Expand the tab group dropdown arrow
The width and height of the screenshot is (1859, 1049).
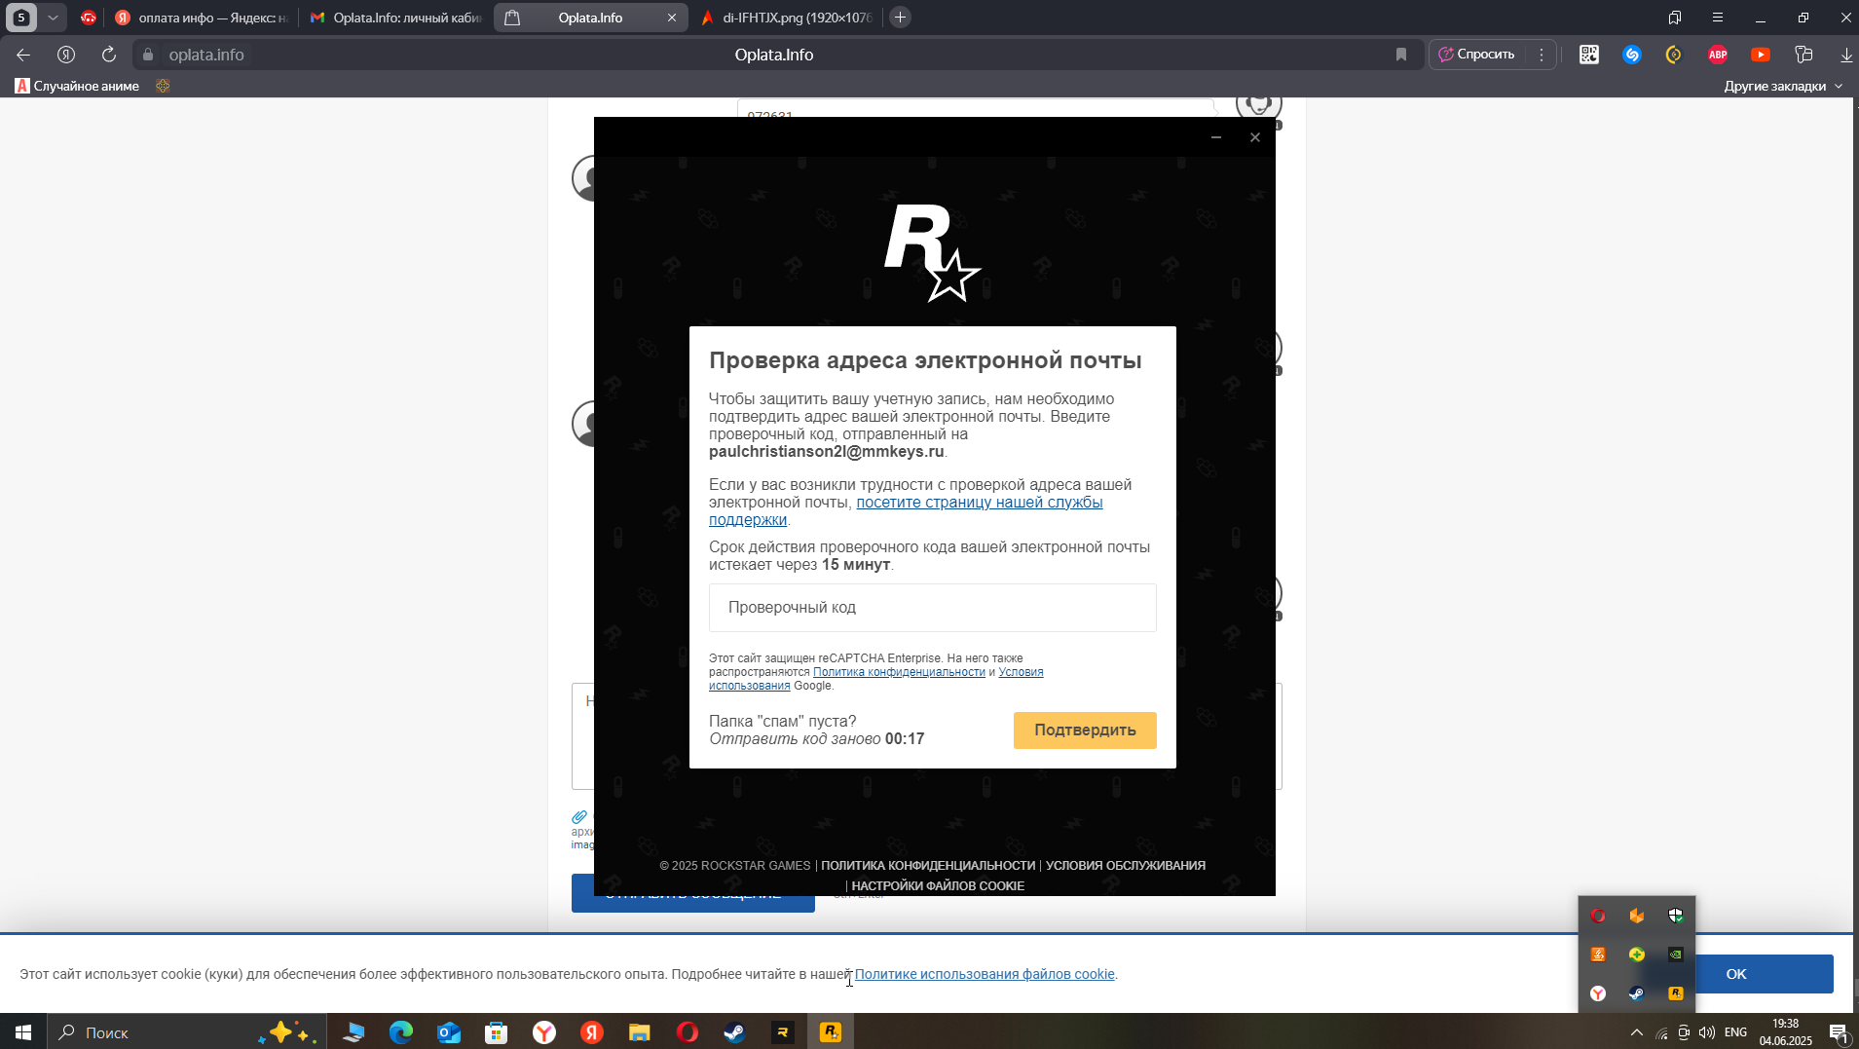[x=54, y=18]
